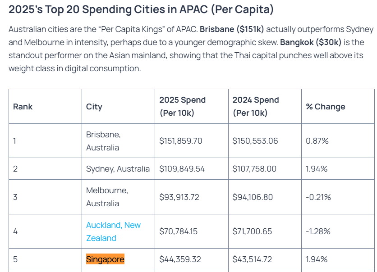The height and width of the screenshot is (272, 377).
Task: Click the % Change column header
Action: point(326,107)
